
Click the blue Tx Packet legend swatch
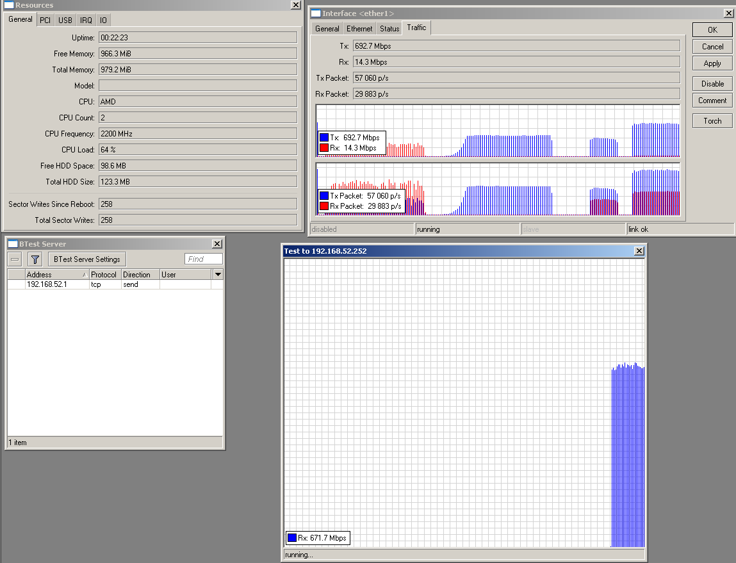point(324,195)
